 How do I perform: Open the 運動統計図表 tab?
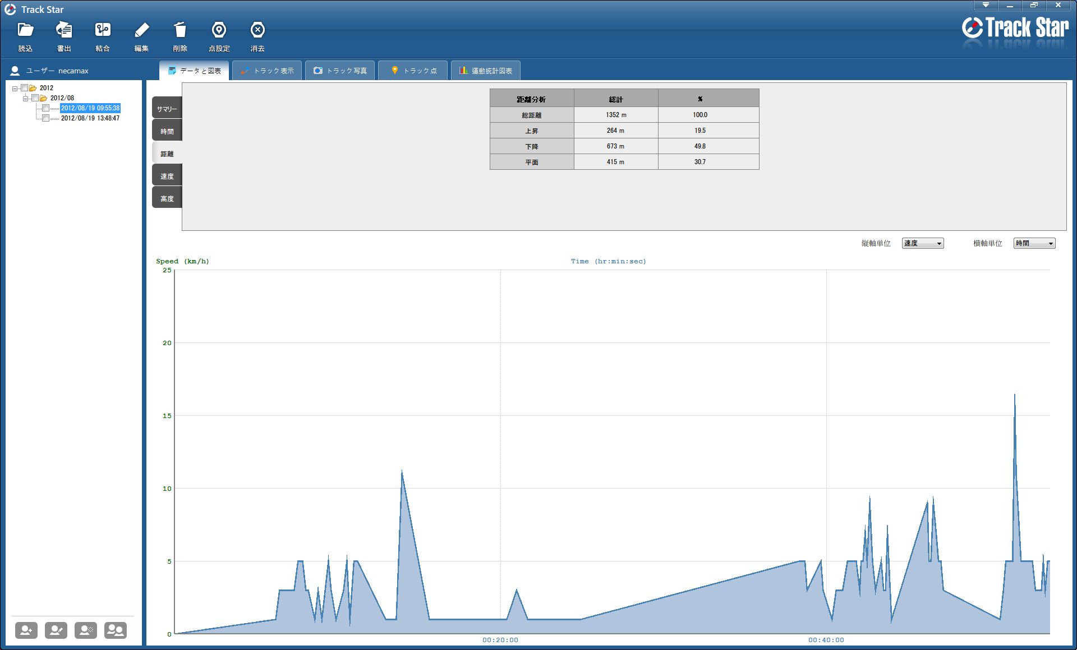(486, 71)
